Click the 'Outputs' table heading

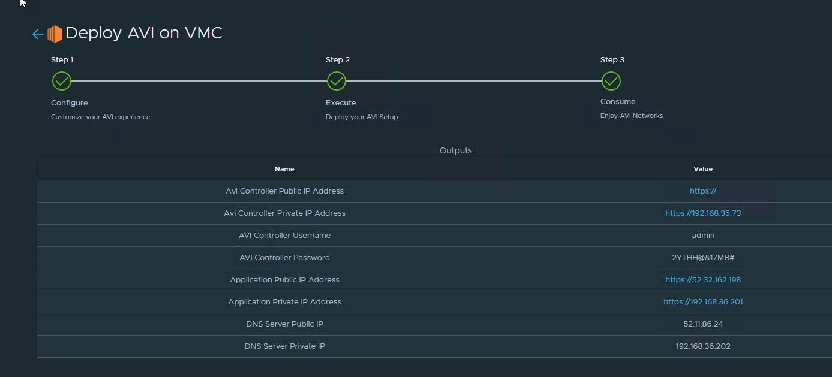point(456,150)
